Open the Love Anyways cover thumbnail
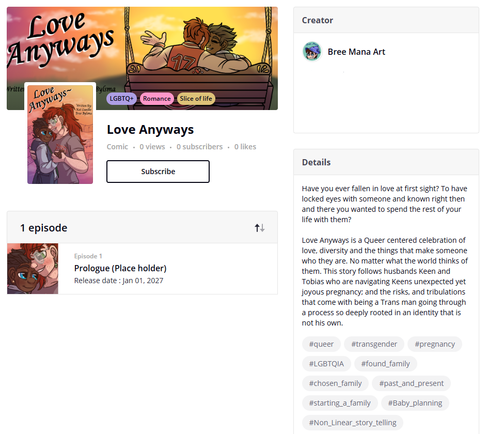Image resolution: width=487 pixels, height=434 pixels. coord(60,134)
